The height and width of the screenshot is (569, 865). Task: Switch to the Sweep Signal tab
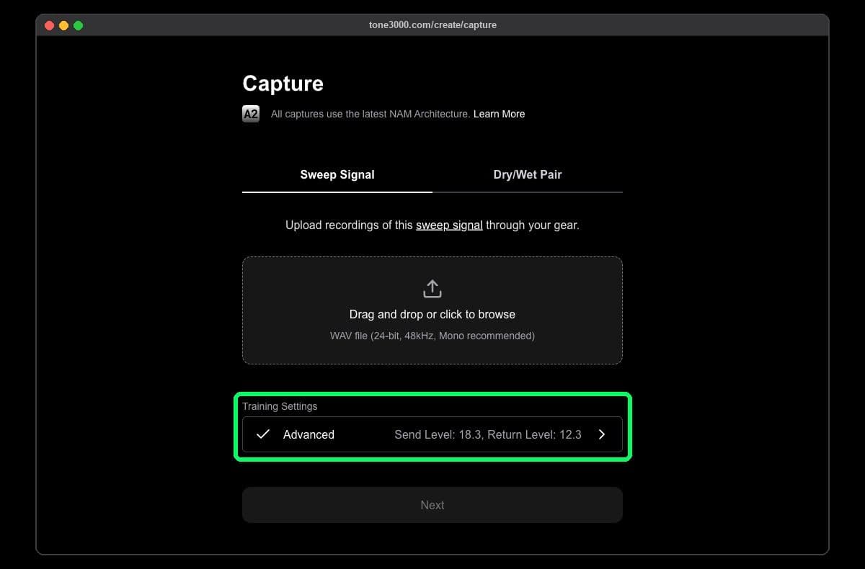point(337,174)
